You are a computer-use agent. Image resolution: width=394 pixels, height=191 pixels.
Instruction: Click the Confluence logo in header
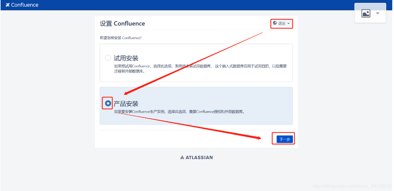[22, 5]
